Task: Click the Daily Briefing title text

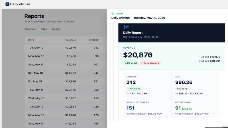Action: [138, 18]
